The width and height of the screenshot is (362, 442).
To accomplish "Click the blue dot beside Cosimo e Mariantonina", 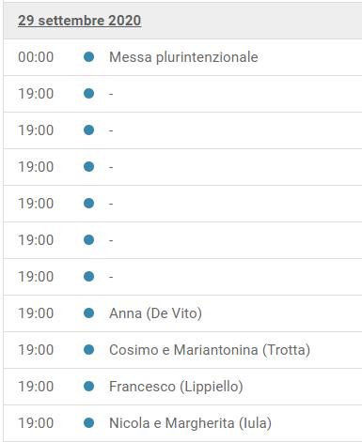I will (89, 350).
